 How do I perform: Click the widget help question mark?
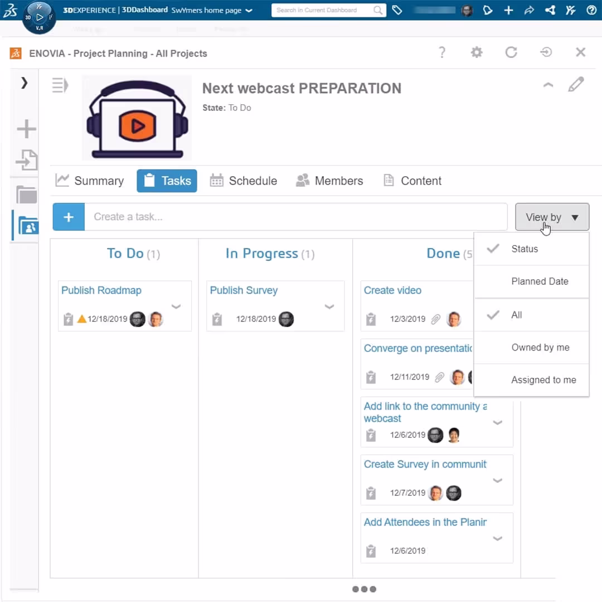442,52
